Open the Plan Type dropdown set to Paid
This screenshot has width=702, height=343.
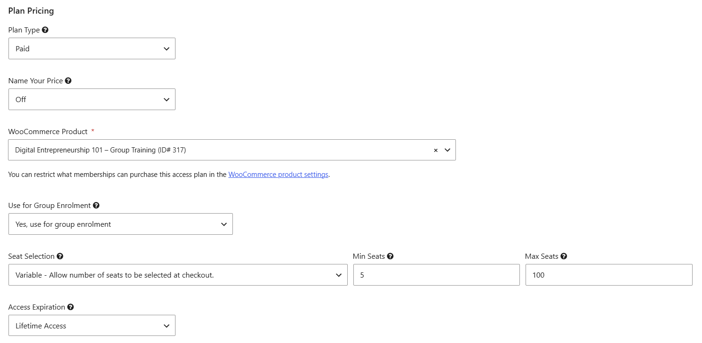[92, 48]
